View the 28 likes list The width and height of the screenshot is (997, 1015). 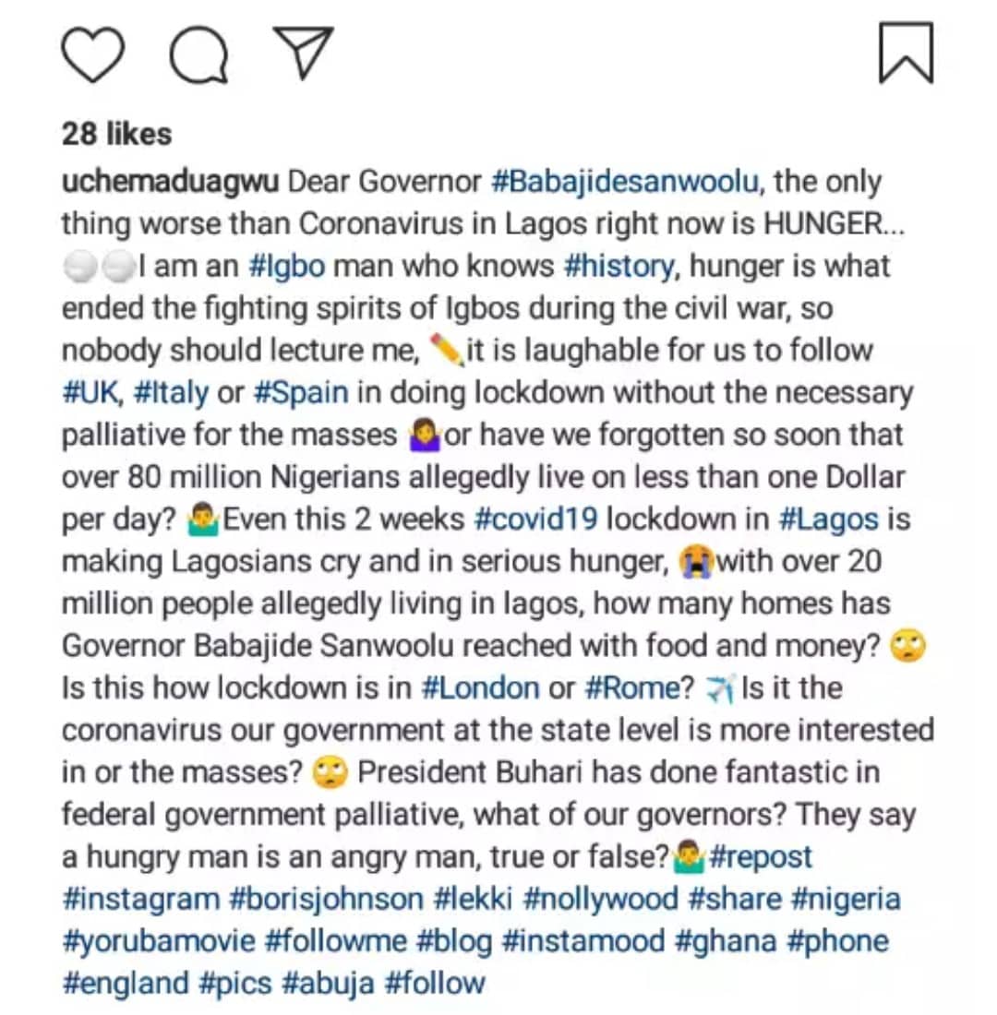coord(116,135)
